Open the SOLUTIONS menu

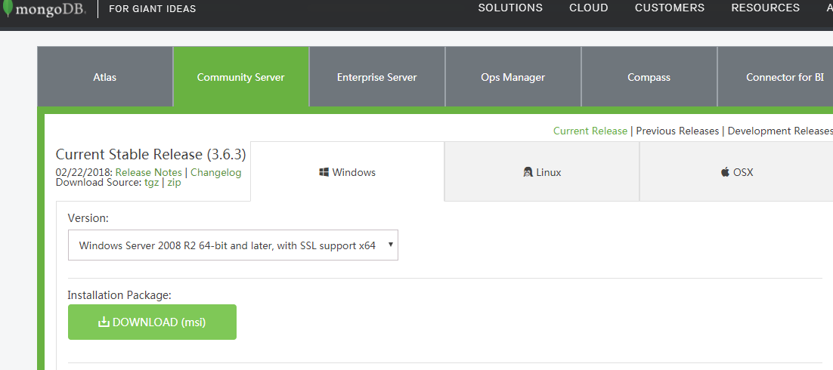[510, 8]
